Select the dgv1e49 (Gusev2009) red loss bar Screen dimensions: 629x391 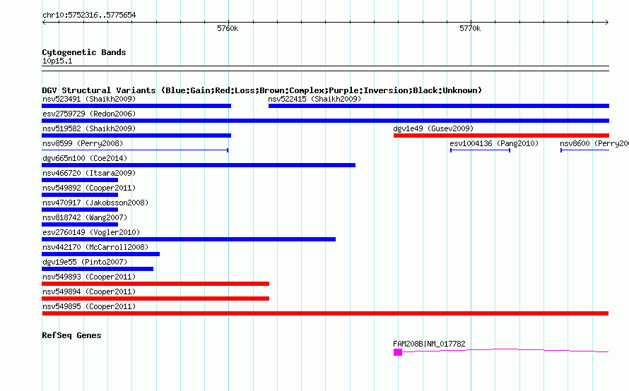coord(501,136)
